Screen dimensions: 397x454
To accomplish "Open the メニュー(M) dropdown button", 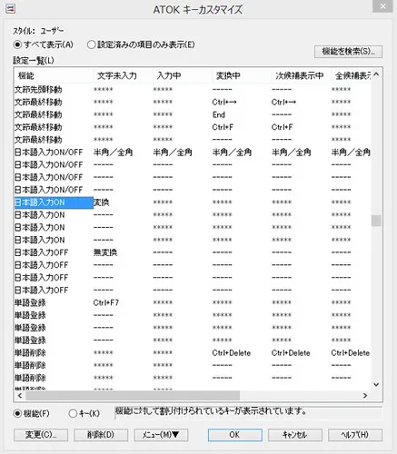I will tap(161, 435).
